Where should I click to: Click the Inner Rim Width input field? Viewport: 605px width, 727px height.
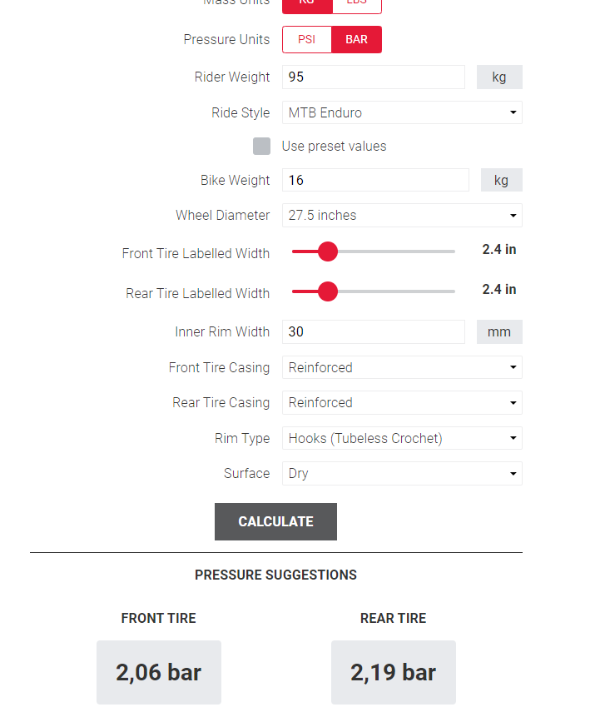373,332
